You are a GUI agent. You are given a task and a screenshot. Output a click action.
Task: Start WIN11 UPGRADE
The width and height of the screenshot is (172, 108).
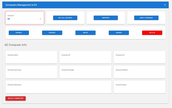(x=146, y=18)
